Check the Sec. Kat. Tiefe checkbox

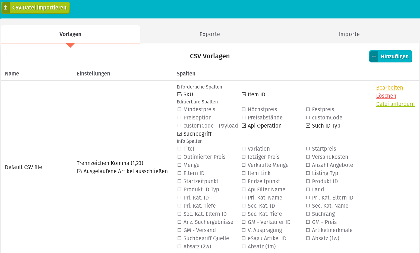tap(244, 214)
